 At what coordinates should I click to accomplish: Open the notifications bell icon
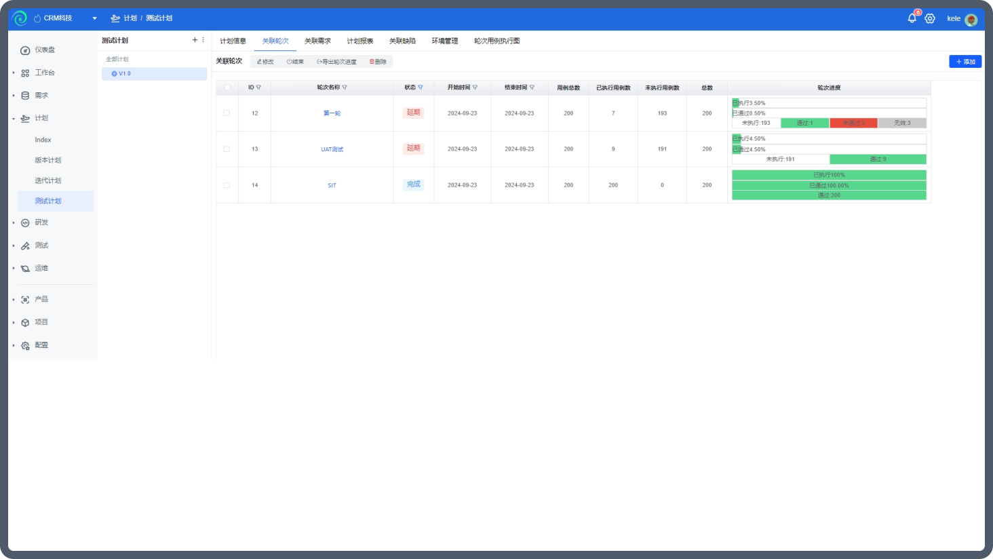click(x=912, y=18)
